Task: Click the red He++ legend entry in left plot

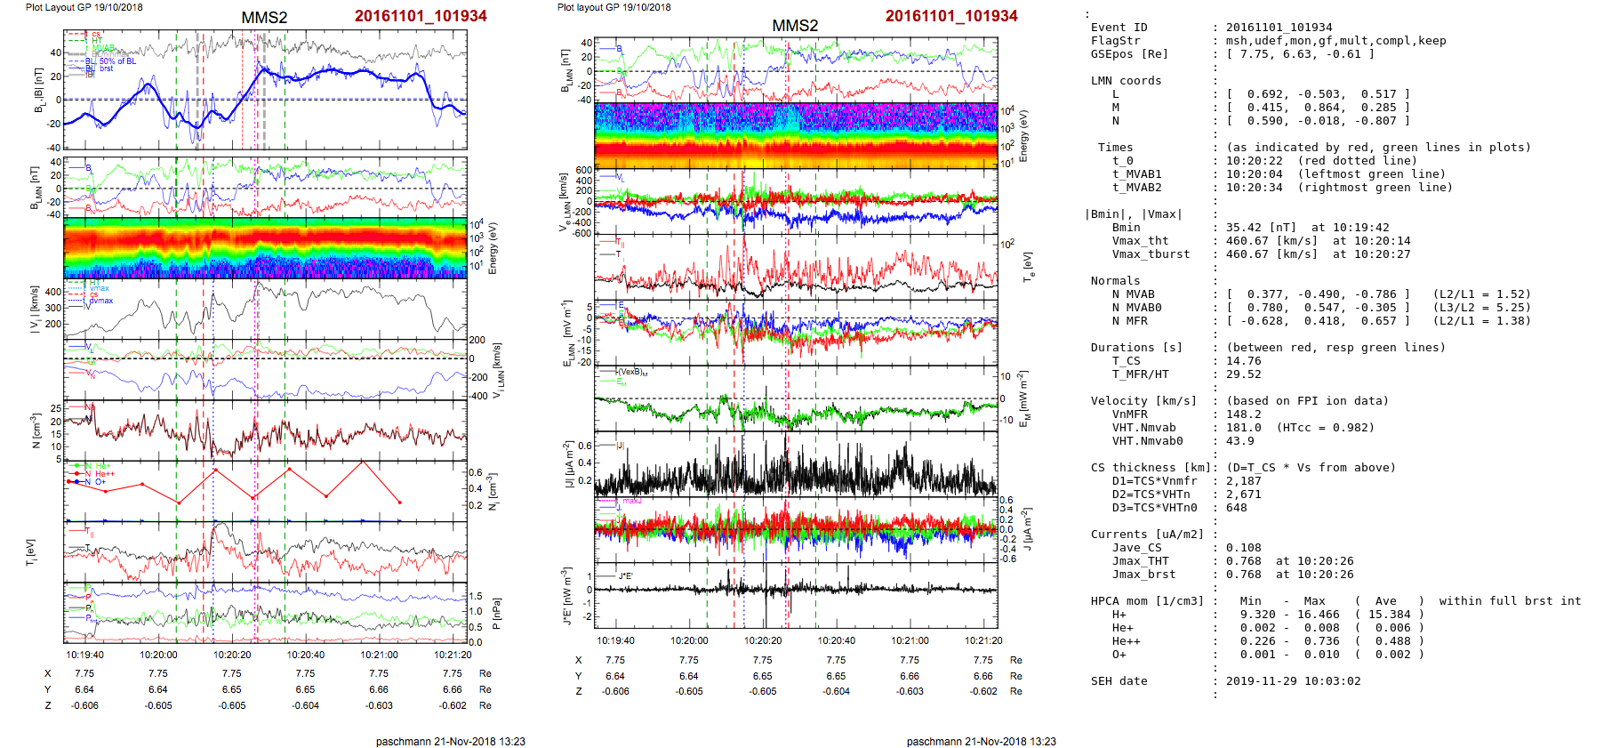Action: pyautogui.click(x=103, y=474)
